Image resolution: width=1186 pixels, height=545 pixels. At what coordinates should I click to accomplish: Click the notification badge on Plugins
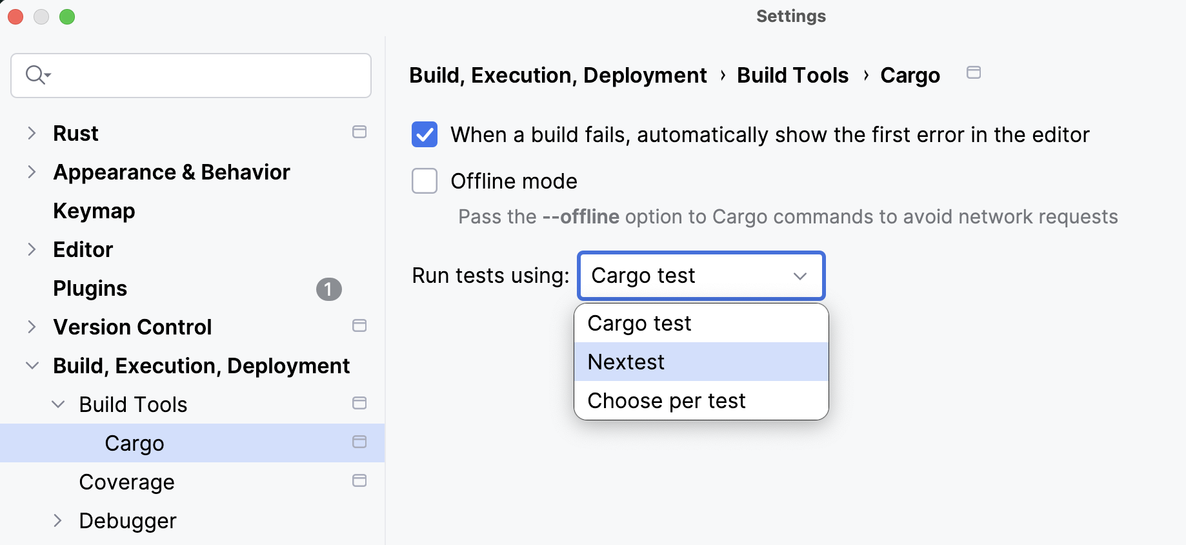tap(329, 289)
